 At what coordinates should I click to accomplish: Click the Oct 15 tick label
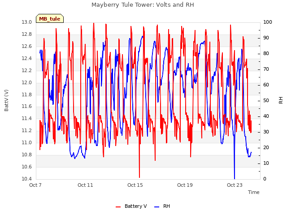click(x=135, y=185)
